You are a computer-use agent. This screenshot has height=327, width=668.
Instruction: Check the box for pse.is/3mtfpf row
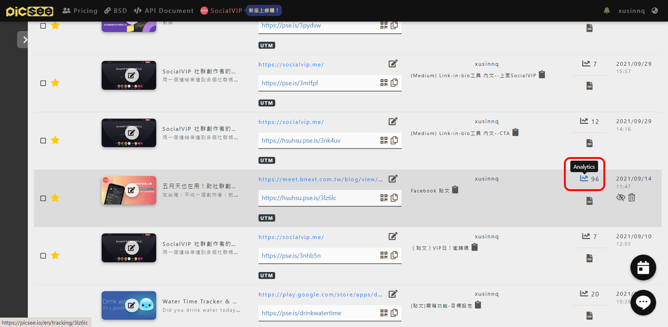coord(43,83)
